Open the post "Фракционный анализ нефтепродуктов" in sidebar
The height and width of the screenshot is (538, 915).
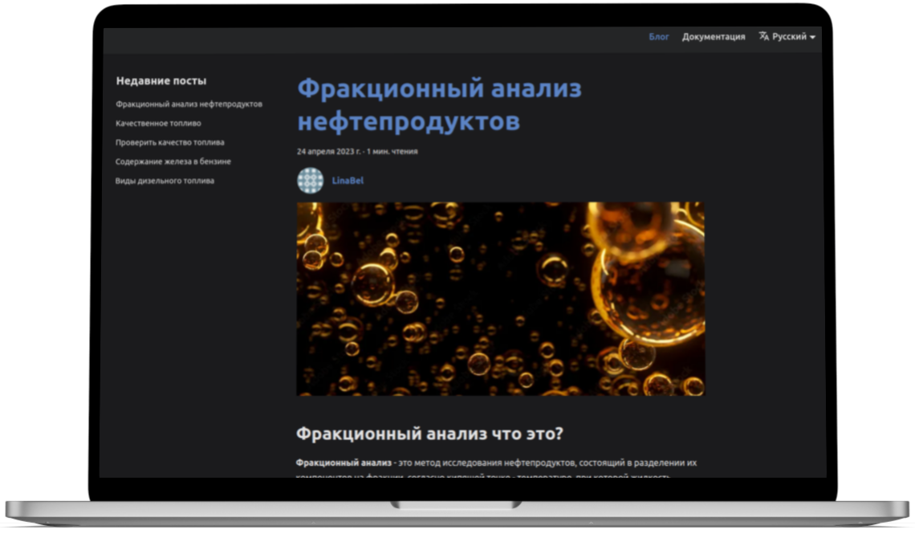point(189,104)
